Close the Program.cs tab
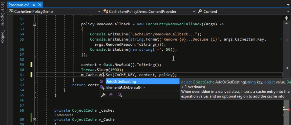This screenshot has width=291, height=125. pos(39,5)
